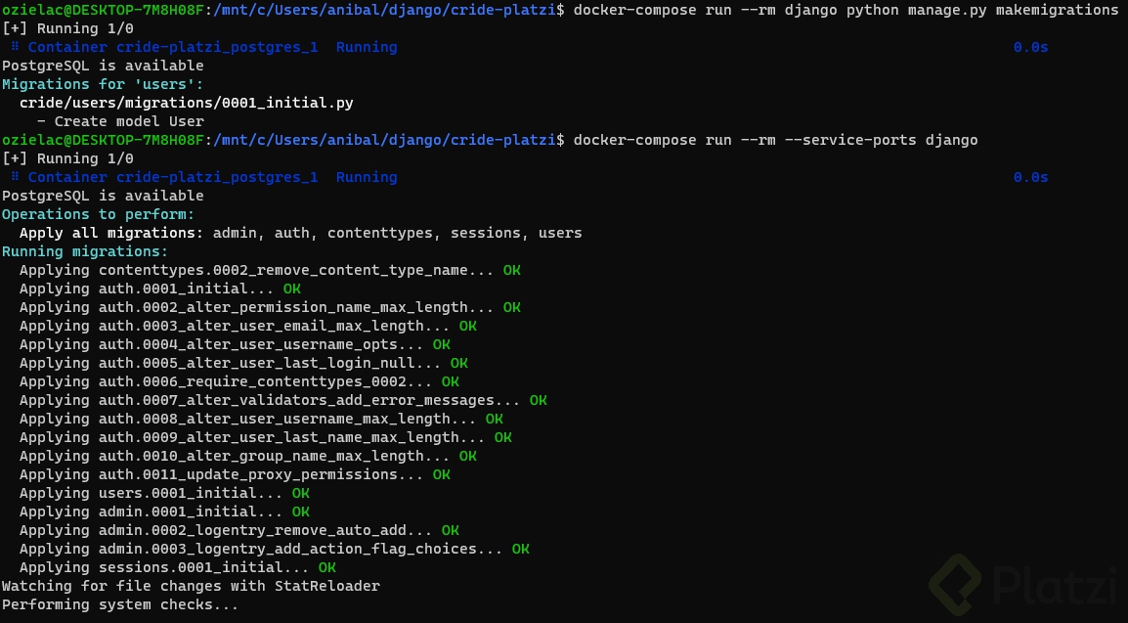Click the spinner icon beside the second Container line

pos(15,177)
